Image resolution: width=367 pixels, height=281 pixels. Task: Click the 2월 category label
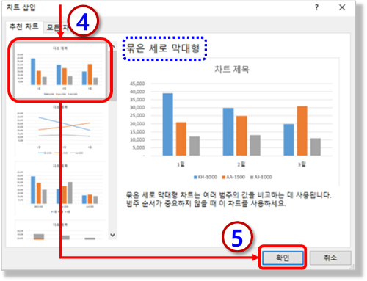point(241,164)
